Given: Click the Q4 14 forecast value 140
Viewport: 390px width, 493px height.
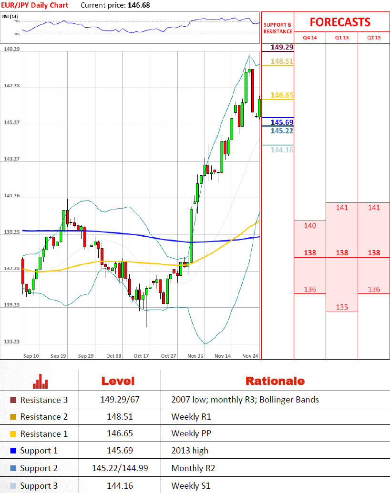Looking at the screenshot, I should pos(310,226).
